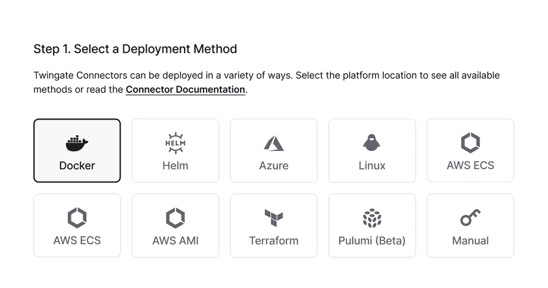This screenshot has height=288, width=548.
Task: Pick the Azure deployment label
Action: coord(273,166)
